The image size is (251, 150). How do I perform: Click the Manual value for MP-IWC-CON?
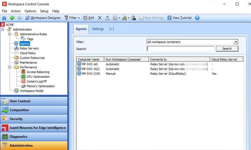[110, 74]
